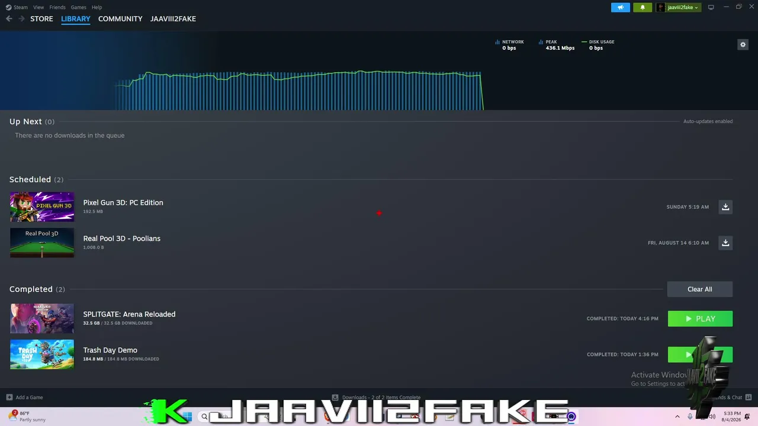
Task: Click the FRI, AUGUST 14 6:10 AM time
Action: point(678,243)
